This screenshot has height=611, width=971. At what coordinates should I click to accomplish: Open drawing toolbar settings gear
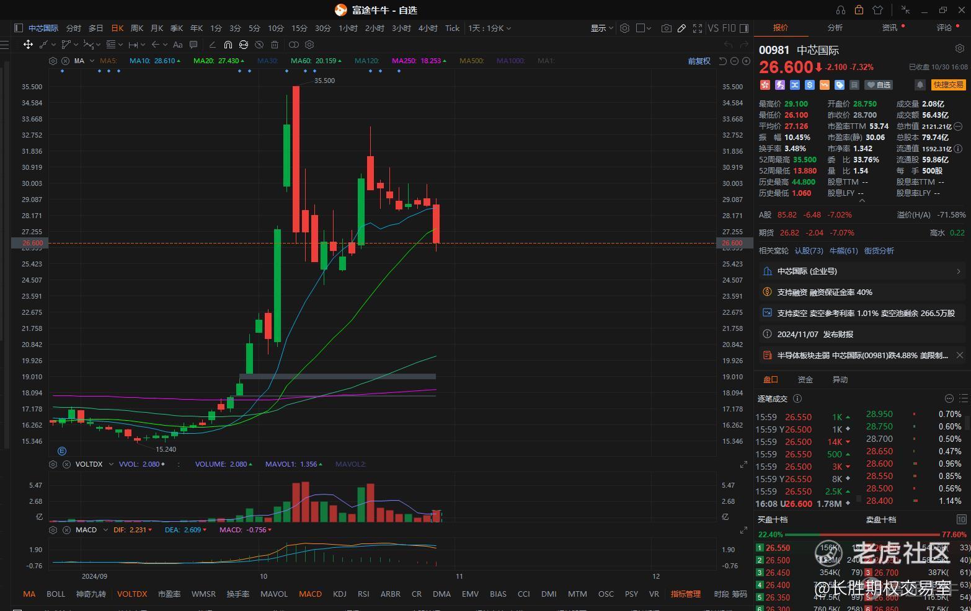[x=309, y=45]
